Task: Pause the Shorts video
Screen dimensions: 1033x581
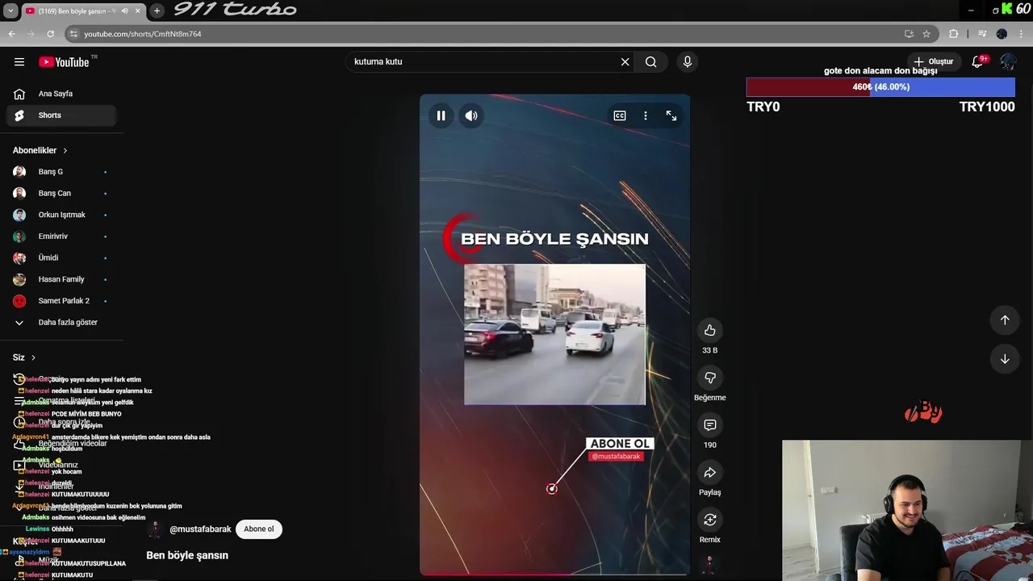Action: tap(441, 115)
